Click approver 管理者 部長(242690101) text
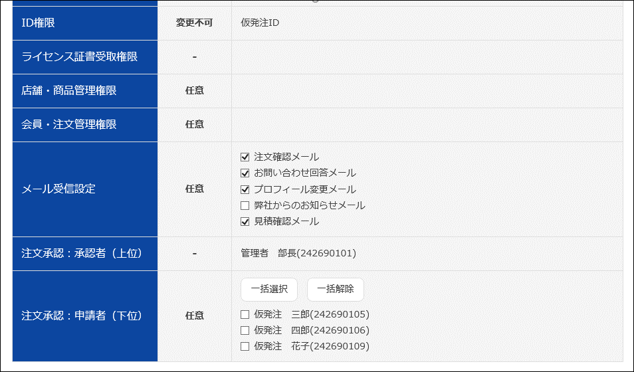 [x=298, y=253]
